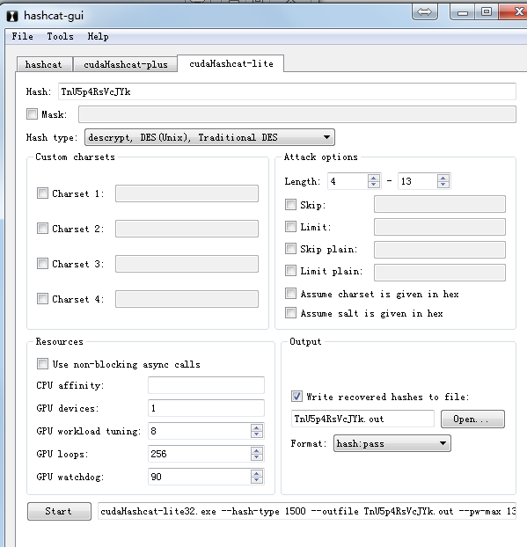This screenshot has height=547, width=527.
Task: Switch to the hashcat tab
Action: 44,64
